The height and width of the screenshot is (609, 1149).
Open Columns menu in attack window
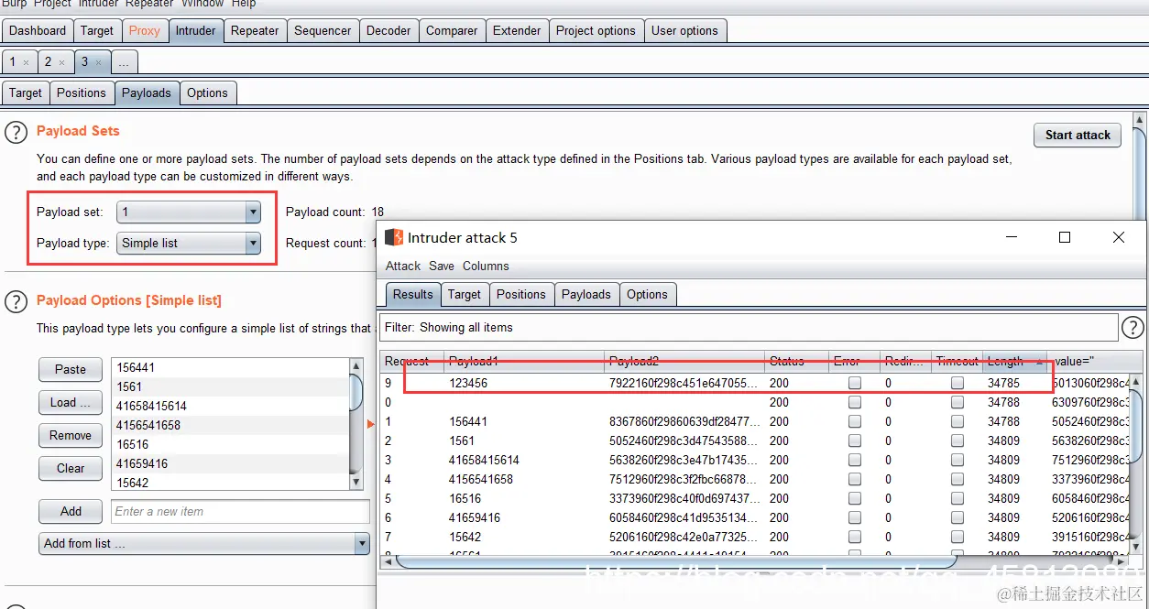pos(486,266)
